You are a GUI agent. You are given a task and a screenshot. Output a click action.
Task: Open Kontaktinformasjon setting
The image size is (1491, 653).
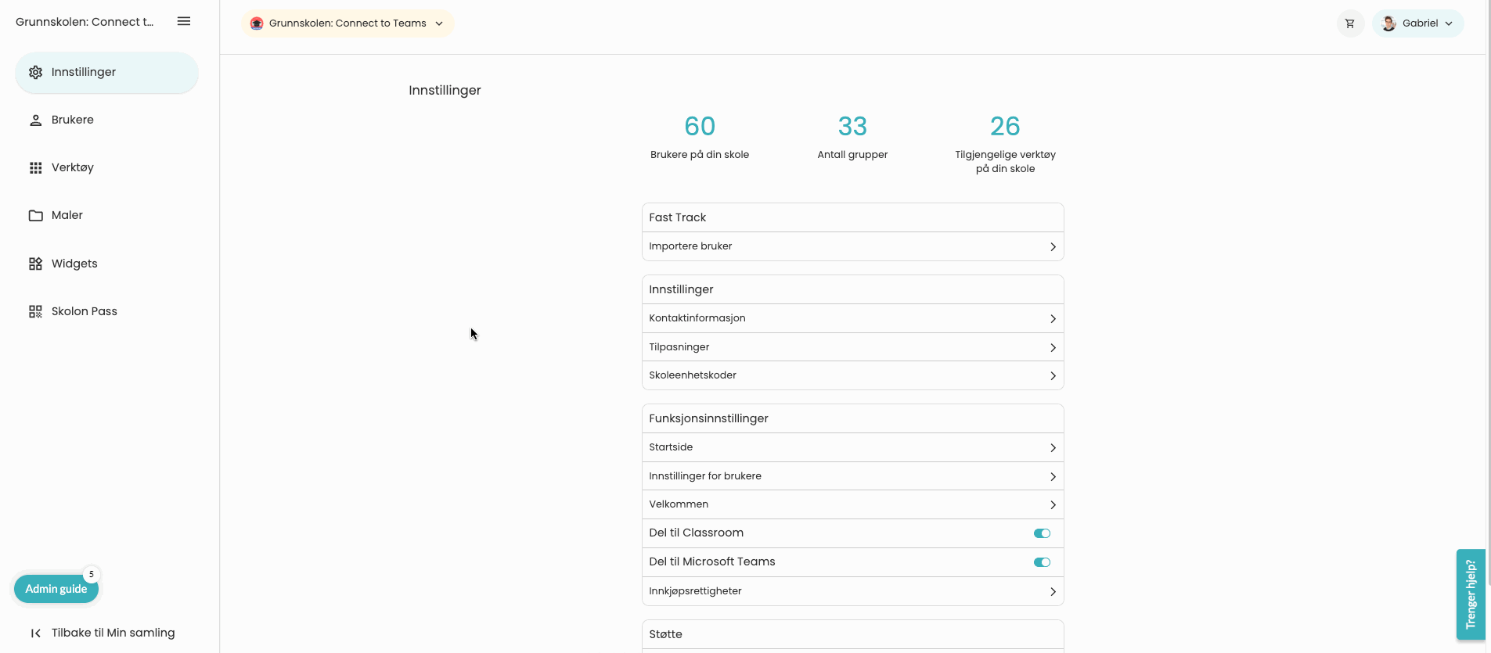point(852,318)
